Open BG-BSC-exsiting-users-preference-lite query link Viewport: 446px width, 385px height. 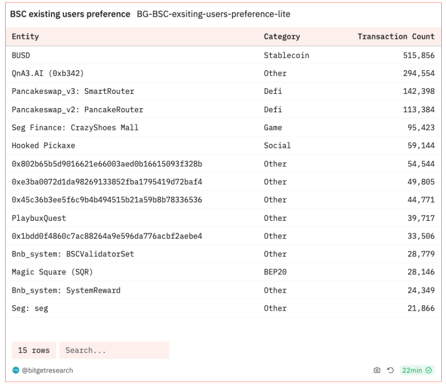pyautogui.click(x=214, y=14)
